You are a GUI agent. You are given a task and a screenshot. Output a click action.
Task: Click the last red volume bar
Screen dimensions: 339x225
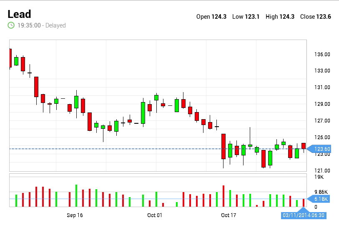point(304,203)
